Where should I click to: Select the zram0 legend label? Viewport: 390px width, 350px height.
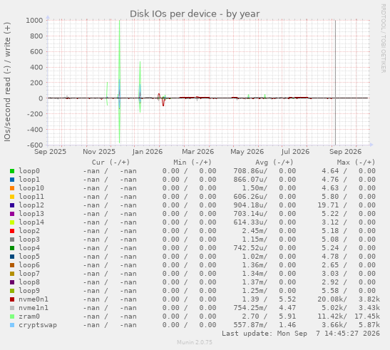pos(29,316)
